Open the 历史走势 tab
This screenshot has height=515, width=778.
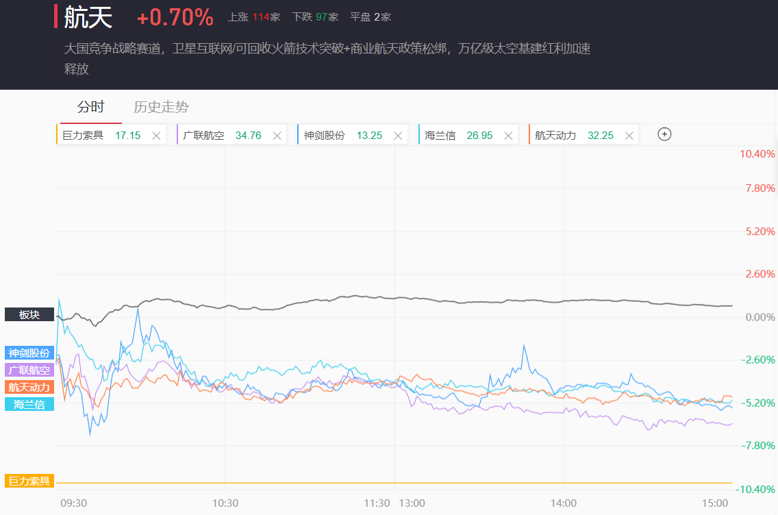pyautogui.click(x=161, y=107)
